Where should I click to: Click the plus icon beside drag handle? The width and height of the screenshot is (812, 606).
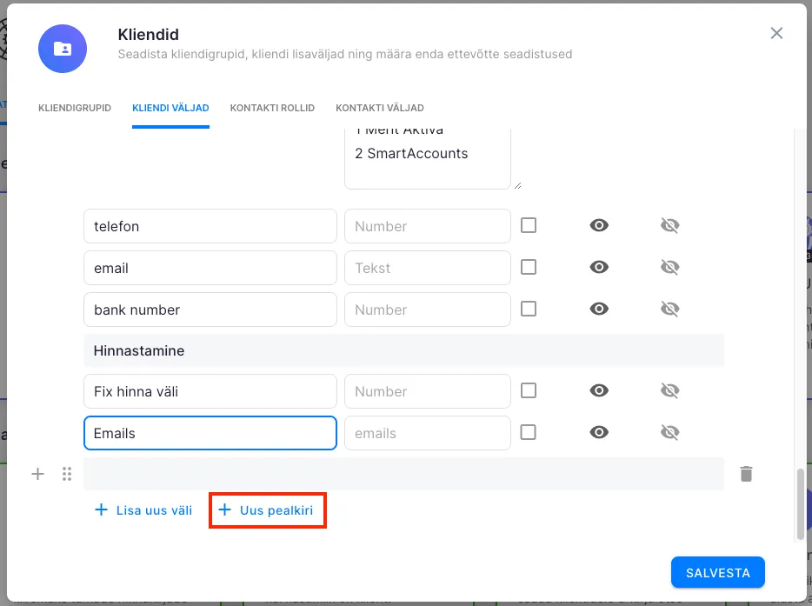click(37, 474)
